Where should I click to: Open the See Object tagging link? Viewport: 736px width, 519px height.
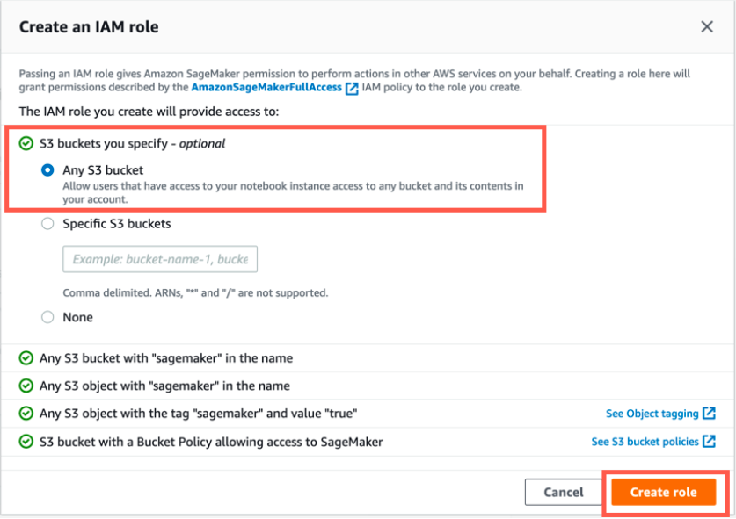(652, 414)
